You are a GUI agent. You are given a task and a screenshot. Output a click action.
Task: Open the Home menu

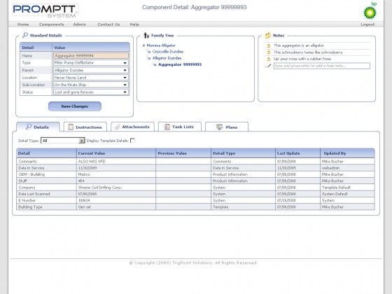point(23,24)
